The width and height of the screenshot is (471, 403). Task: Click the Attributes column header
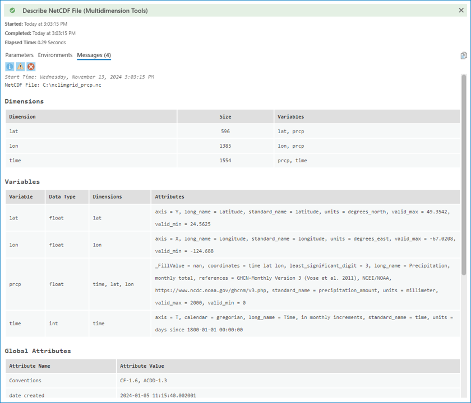(169, 196)
